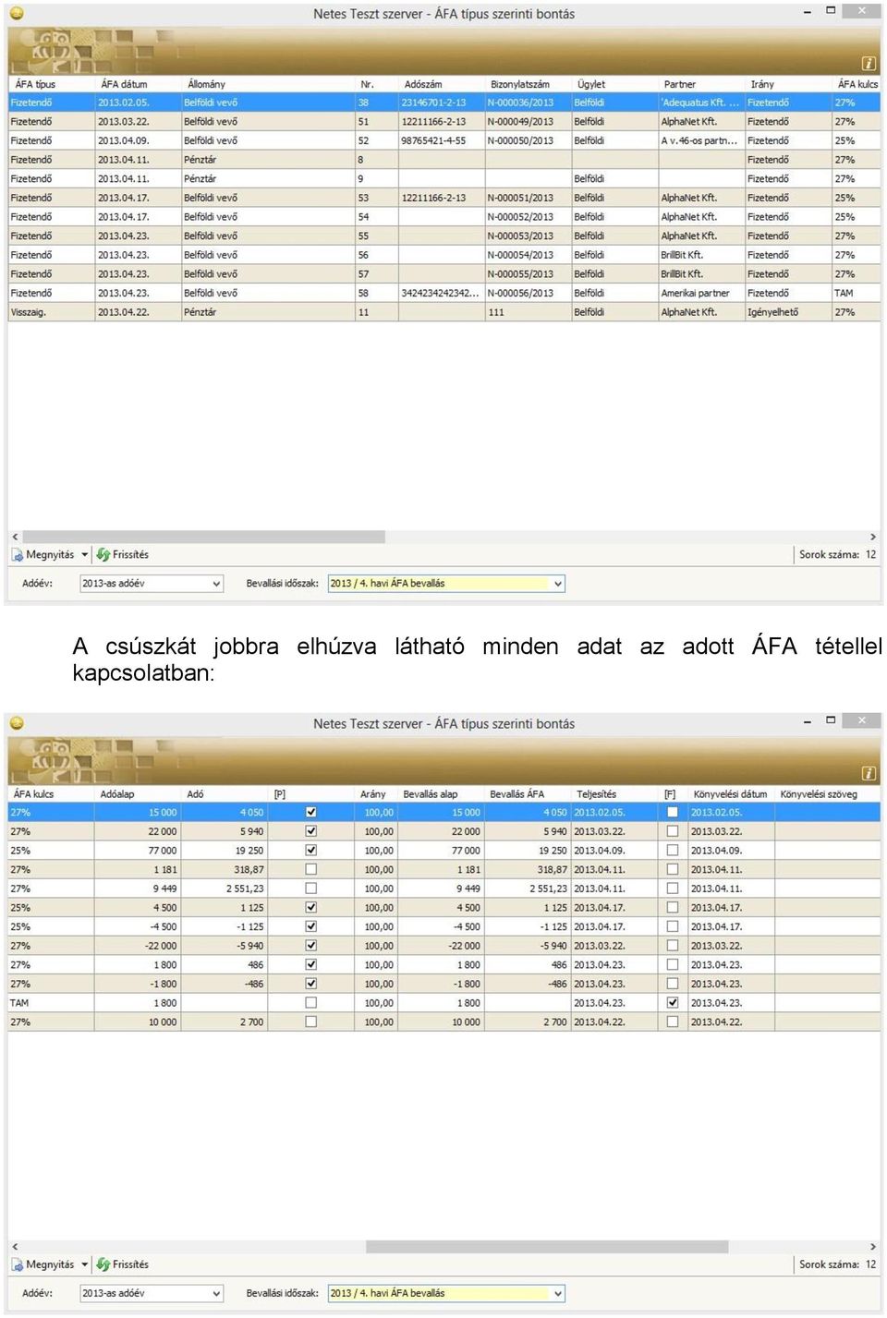Expand the Megnyitás dropdown arrow in the lower window

click(x=84, y=1264)
